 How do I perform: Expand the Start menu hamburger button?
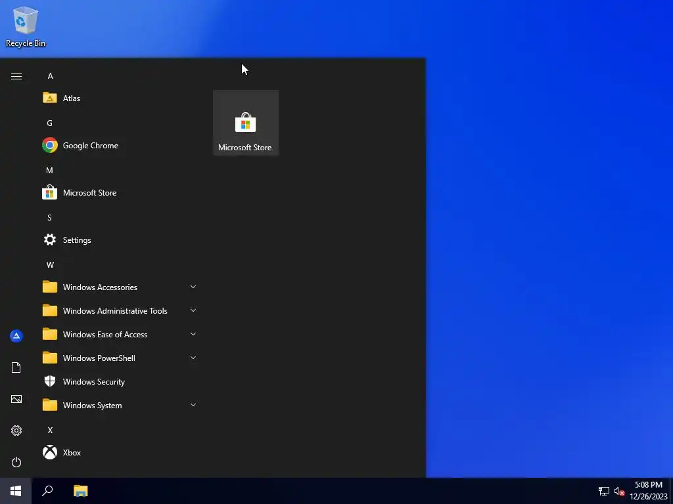(x=16, y=76)
